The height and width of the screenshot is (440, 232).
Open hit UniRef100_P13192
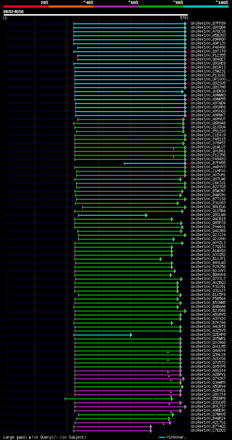point(208,75)
